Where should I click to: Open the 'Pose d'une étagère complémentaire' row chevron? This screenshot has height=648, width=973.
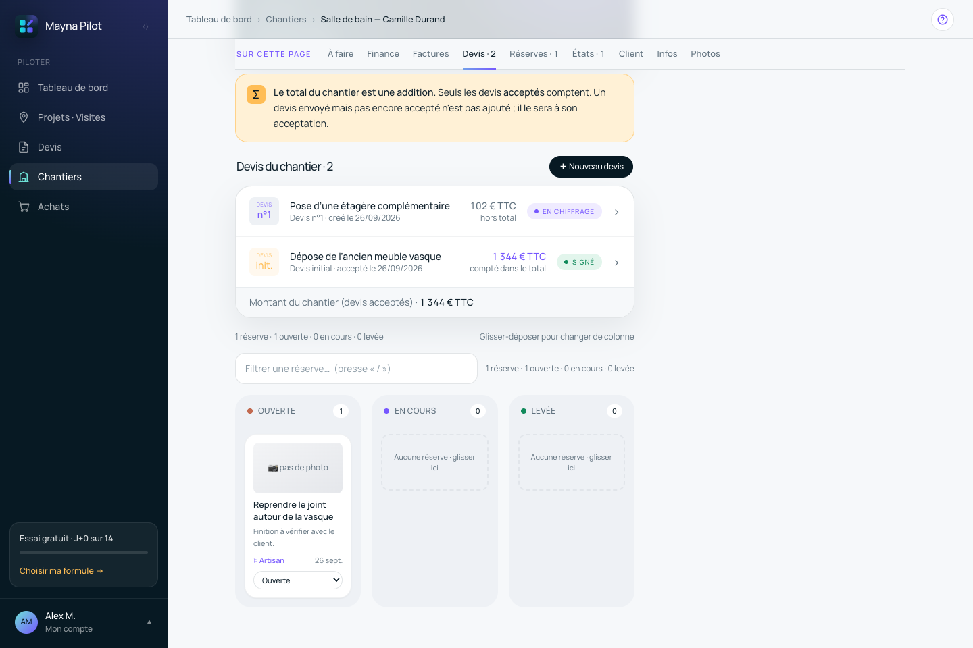(616, 212)
